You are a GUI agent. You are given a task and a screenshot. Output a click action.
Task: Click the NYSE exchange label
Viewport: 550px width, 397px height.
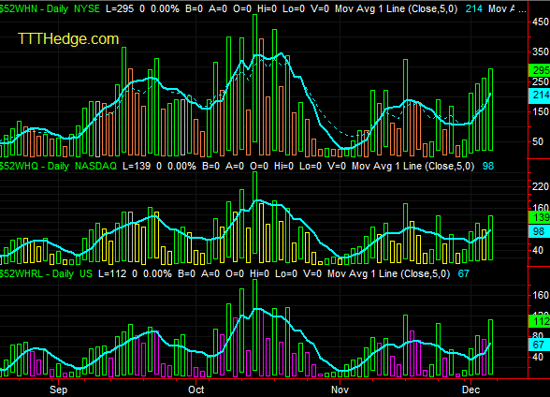tap(87, 8)
